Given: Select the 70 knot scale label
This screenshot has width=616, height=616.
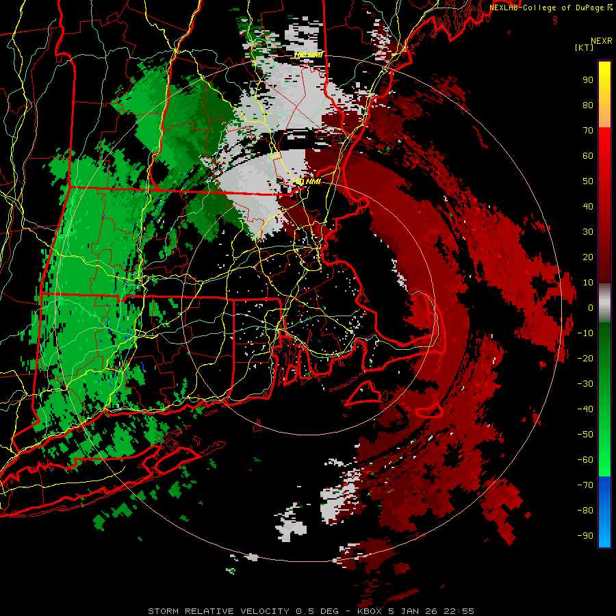Looking at the screenshot, I should 588,131.
